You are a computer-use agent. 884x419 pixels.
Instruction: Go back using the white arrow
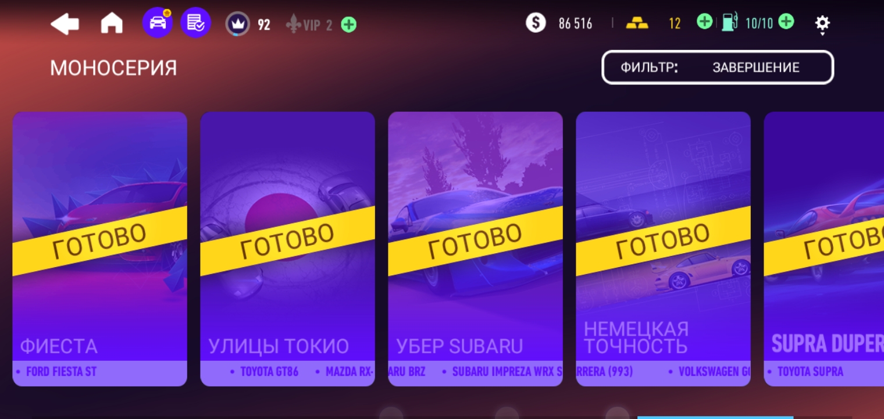pos(65,24)
